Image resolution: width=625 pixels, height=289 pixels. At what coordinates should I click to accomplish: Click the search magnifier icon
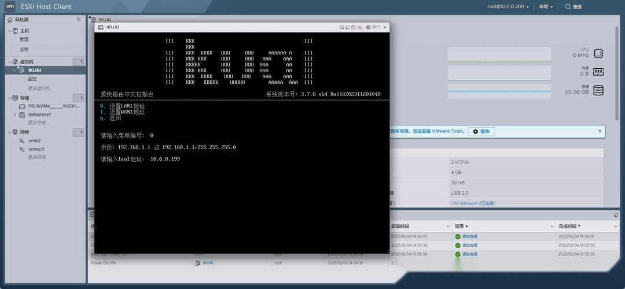click(x=568, y=6)
